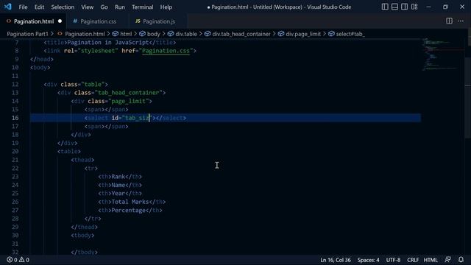The width and height of the screenshot is (471, 265).
Task: Switch to the Pagination.html tab
Action: pyautogui.click(x=34, y=21)
